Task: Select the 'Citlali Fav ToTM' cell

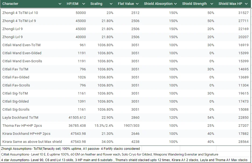Action: click(x=15, y=69)
